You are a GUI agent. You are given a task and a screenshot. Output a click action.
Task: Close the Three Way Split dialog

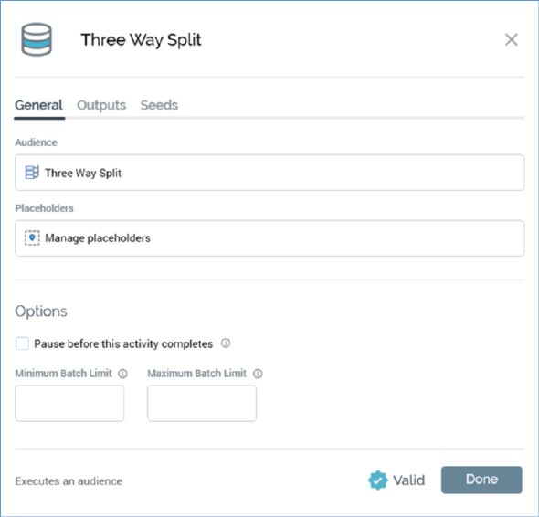(512, 39)
